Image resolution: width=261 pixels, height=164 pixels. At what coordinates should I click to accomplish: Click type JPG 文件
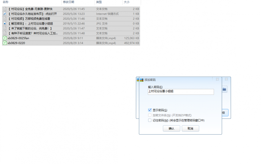click(102, 24)
